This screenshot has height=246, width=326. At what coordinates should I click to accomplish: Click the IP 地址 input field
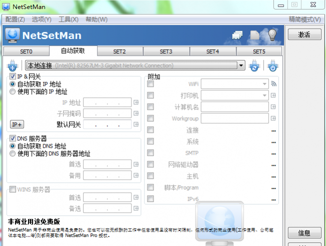coord(107,102)
